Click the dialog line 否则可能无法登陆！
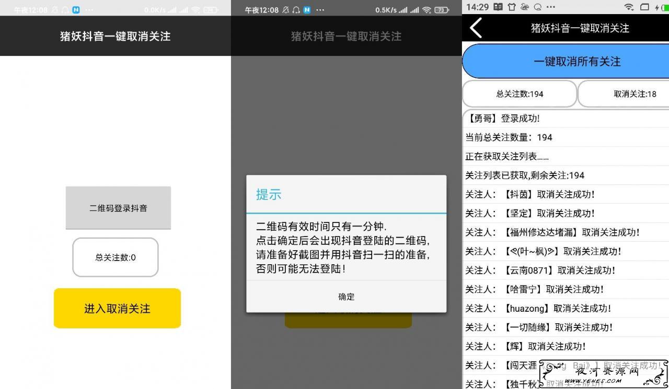This screenshot has width=669, height=389. pos(301,269)
